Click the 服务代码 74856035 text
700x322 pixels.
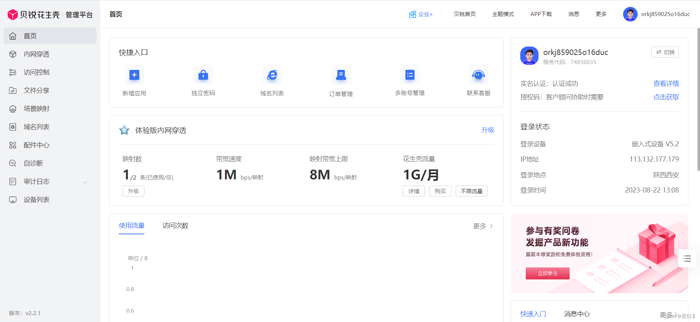click(569, 62)
